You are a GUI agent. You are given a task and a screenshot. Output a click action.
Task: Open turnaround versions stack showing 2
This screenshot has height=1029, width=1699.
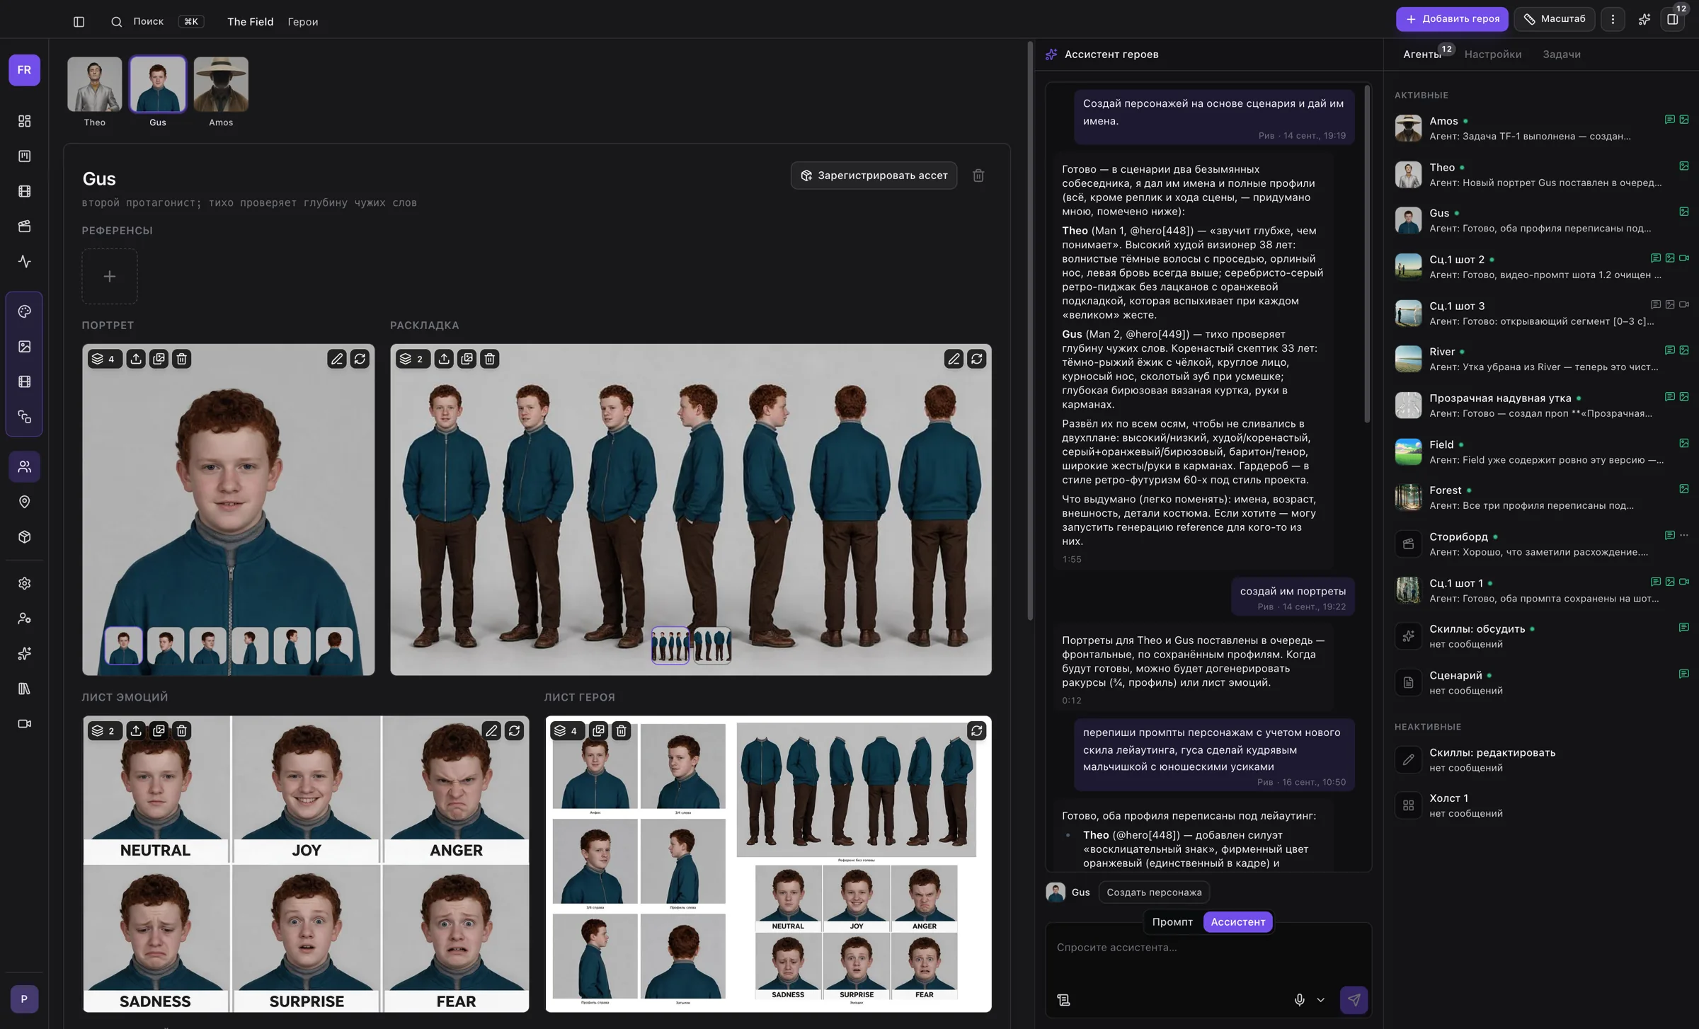[412, 359]
